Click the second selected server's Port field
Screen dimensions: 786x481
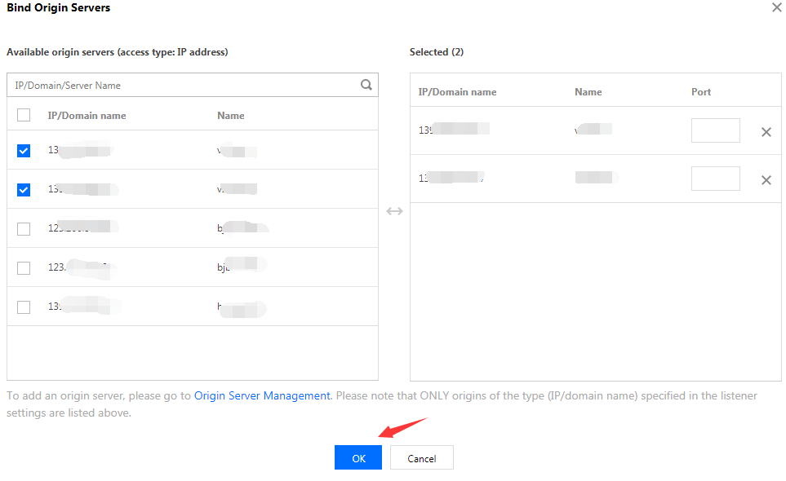tap(715, 179)
